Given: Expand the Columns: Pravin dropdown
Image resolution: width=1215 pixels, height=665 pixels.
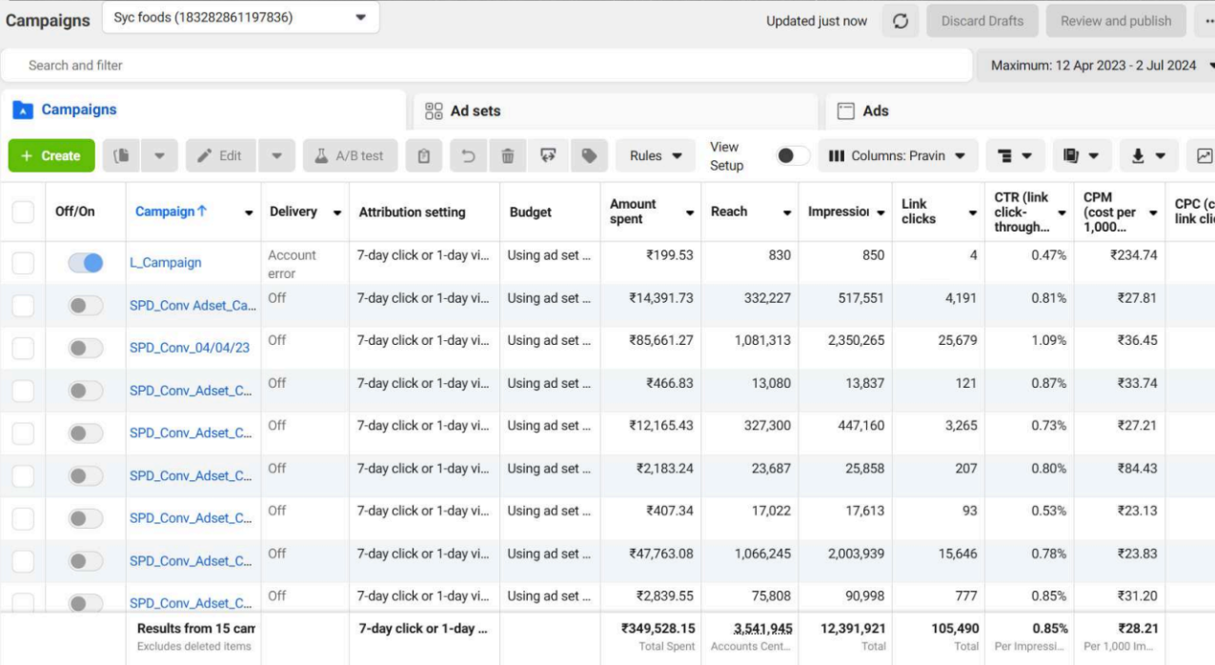Looking at the screenshot, I should pos(898,156).
